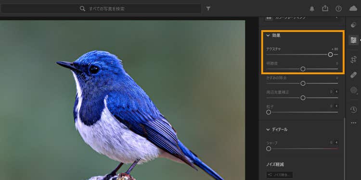This screenshot has height=180, width=361.
Task: Open the Masking circle tool
Action: (353, 90)
